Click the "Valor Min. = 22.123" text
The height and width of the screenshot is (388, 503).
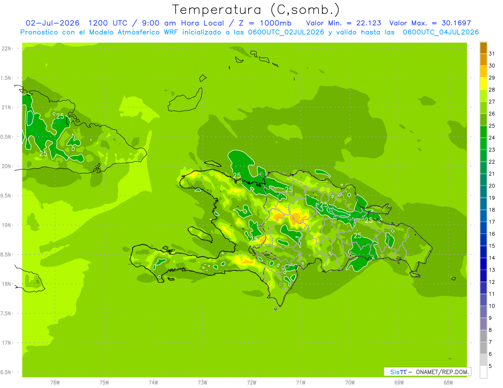click(x=344, y=23)
